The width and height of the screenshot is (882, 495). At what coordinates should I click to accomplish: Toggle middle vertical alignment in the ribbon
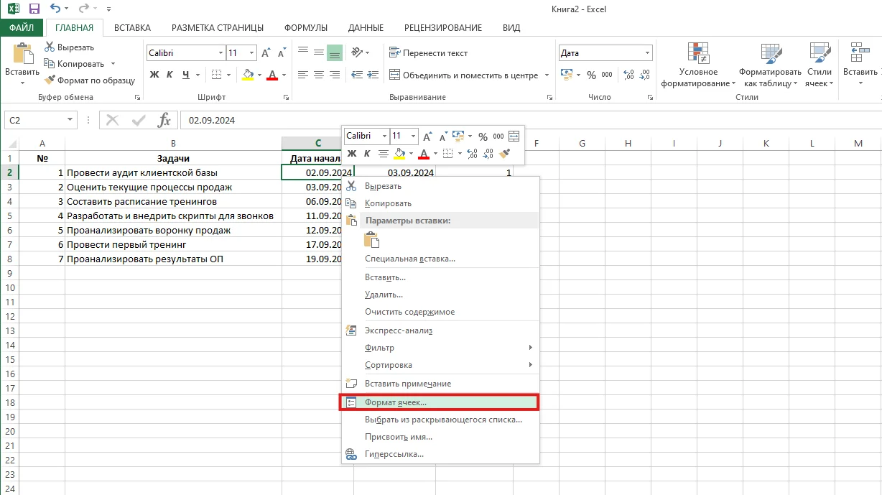(x=318, y=52)
